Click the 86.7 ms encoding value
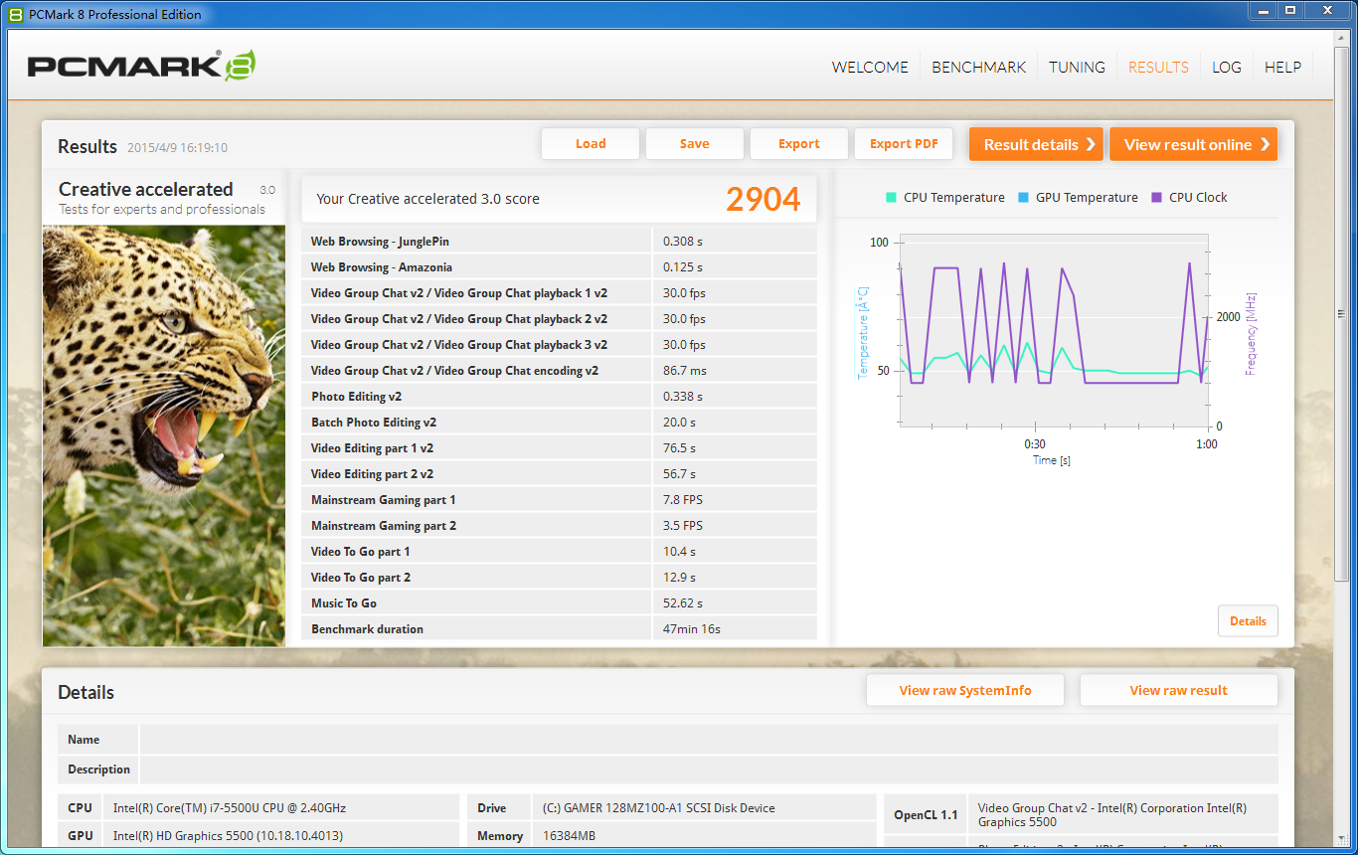The image size is (1358, 855). point(685,371)
